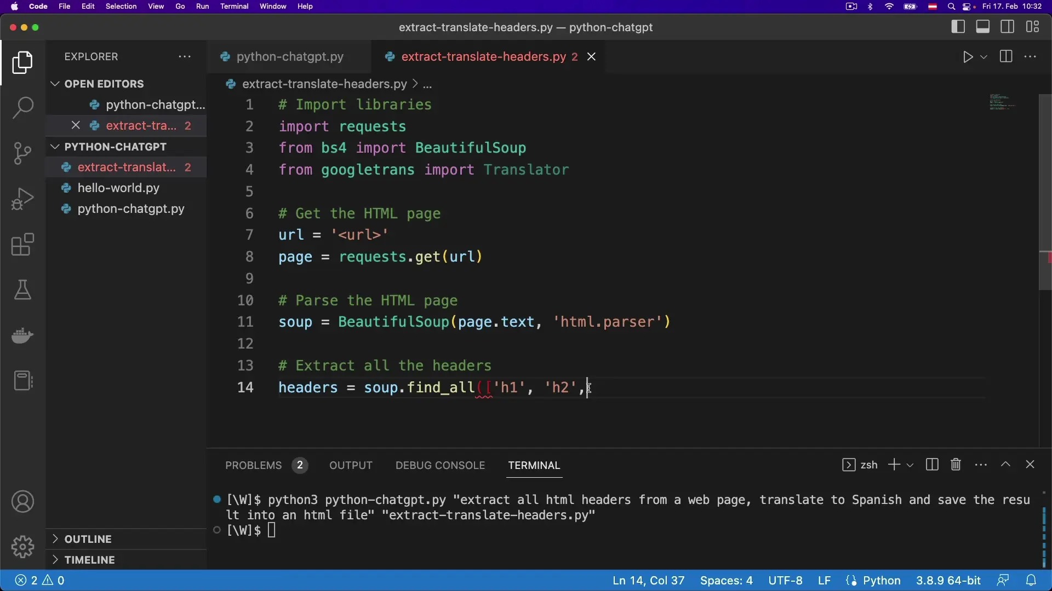1052x591 pixels.
Task: Switch to the Debug Console tab
Action: point(441,465)
